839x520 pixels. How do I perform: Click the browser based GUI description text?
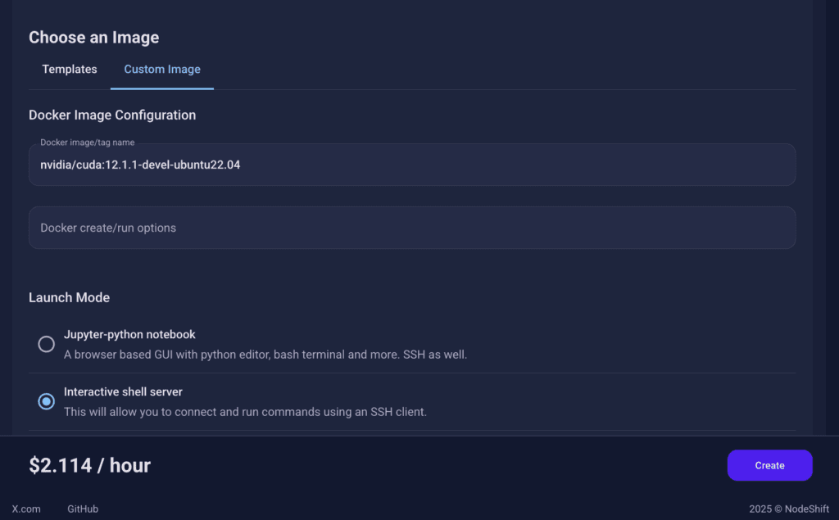[x=265, y=355]
